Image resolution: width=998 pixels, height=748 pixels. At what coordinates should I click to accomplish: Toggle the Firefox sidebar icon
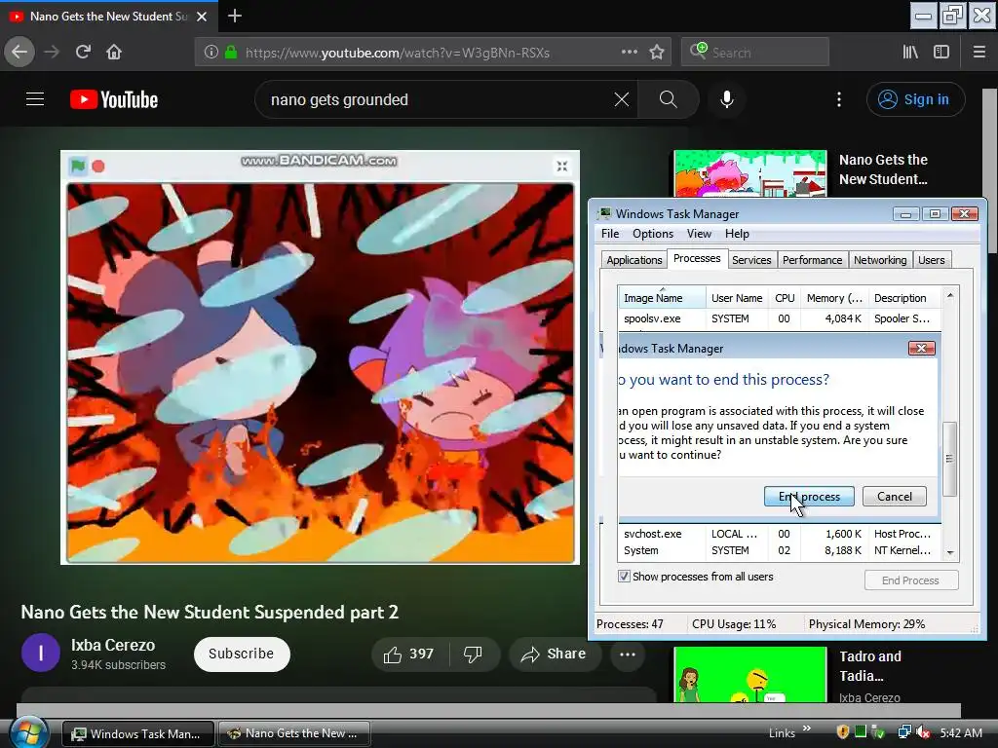click(x=941, y=52)
